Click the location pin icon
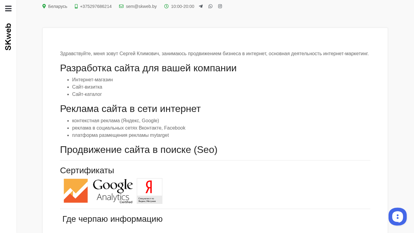This screenshot has height=233, width=414. (x=44, y=6)
